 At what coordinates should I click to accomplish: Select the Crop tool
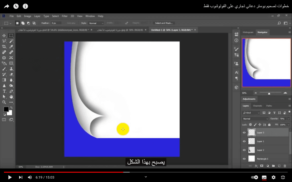point(4,47)
